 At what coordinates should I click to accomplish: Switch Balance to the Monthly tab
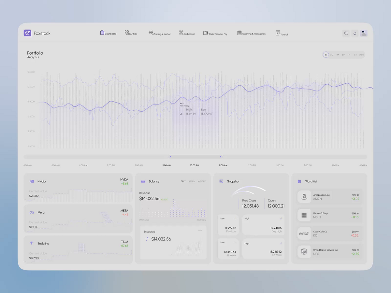click(x=202, y=181)
